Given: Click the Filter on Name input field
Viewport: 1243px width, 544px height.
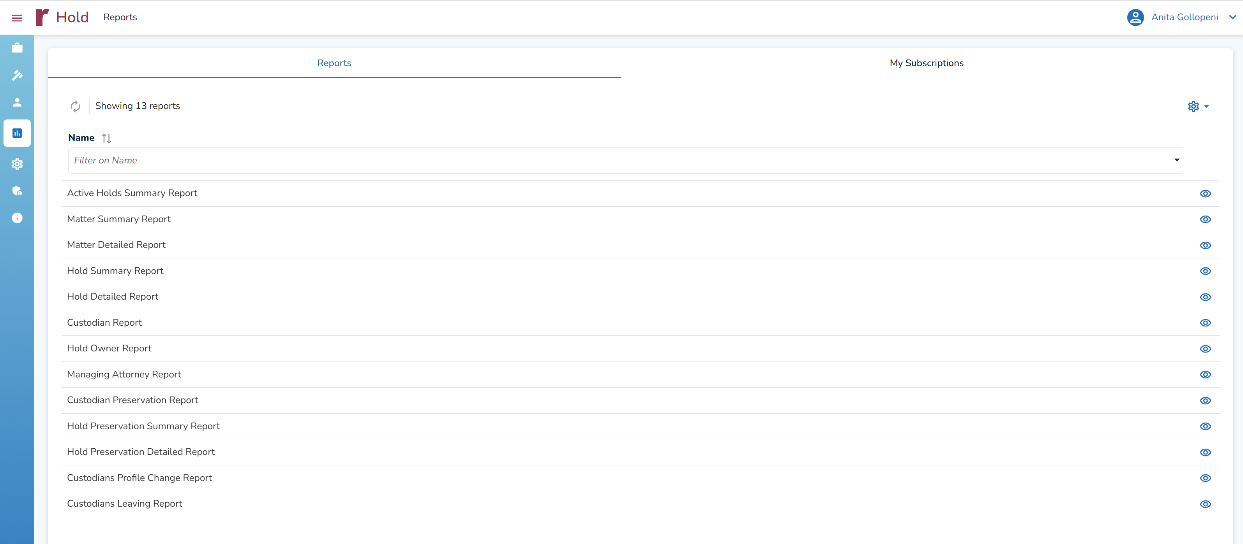Looking at the screenshot, I should coord(618,160).
